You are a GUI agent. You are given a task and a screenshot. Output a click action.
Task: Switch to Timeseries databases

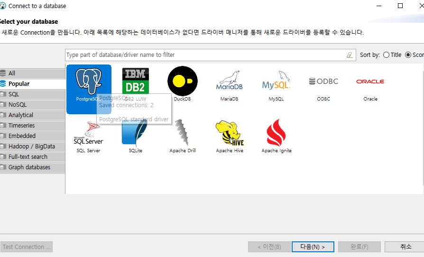click(32, 126)
